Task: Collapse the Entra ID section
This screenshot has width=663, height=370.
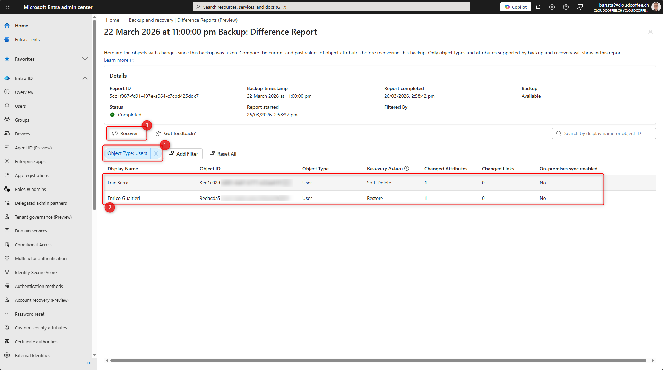Action: point(85,78)
